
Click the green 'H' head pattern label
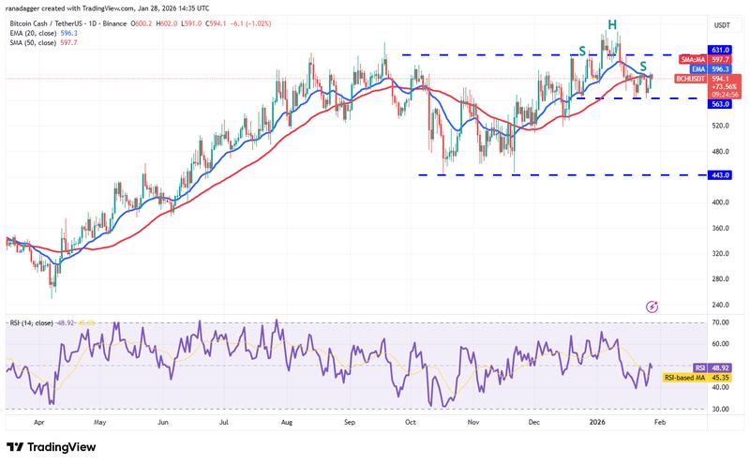tap(611, 23)
